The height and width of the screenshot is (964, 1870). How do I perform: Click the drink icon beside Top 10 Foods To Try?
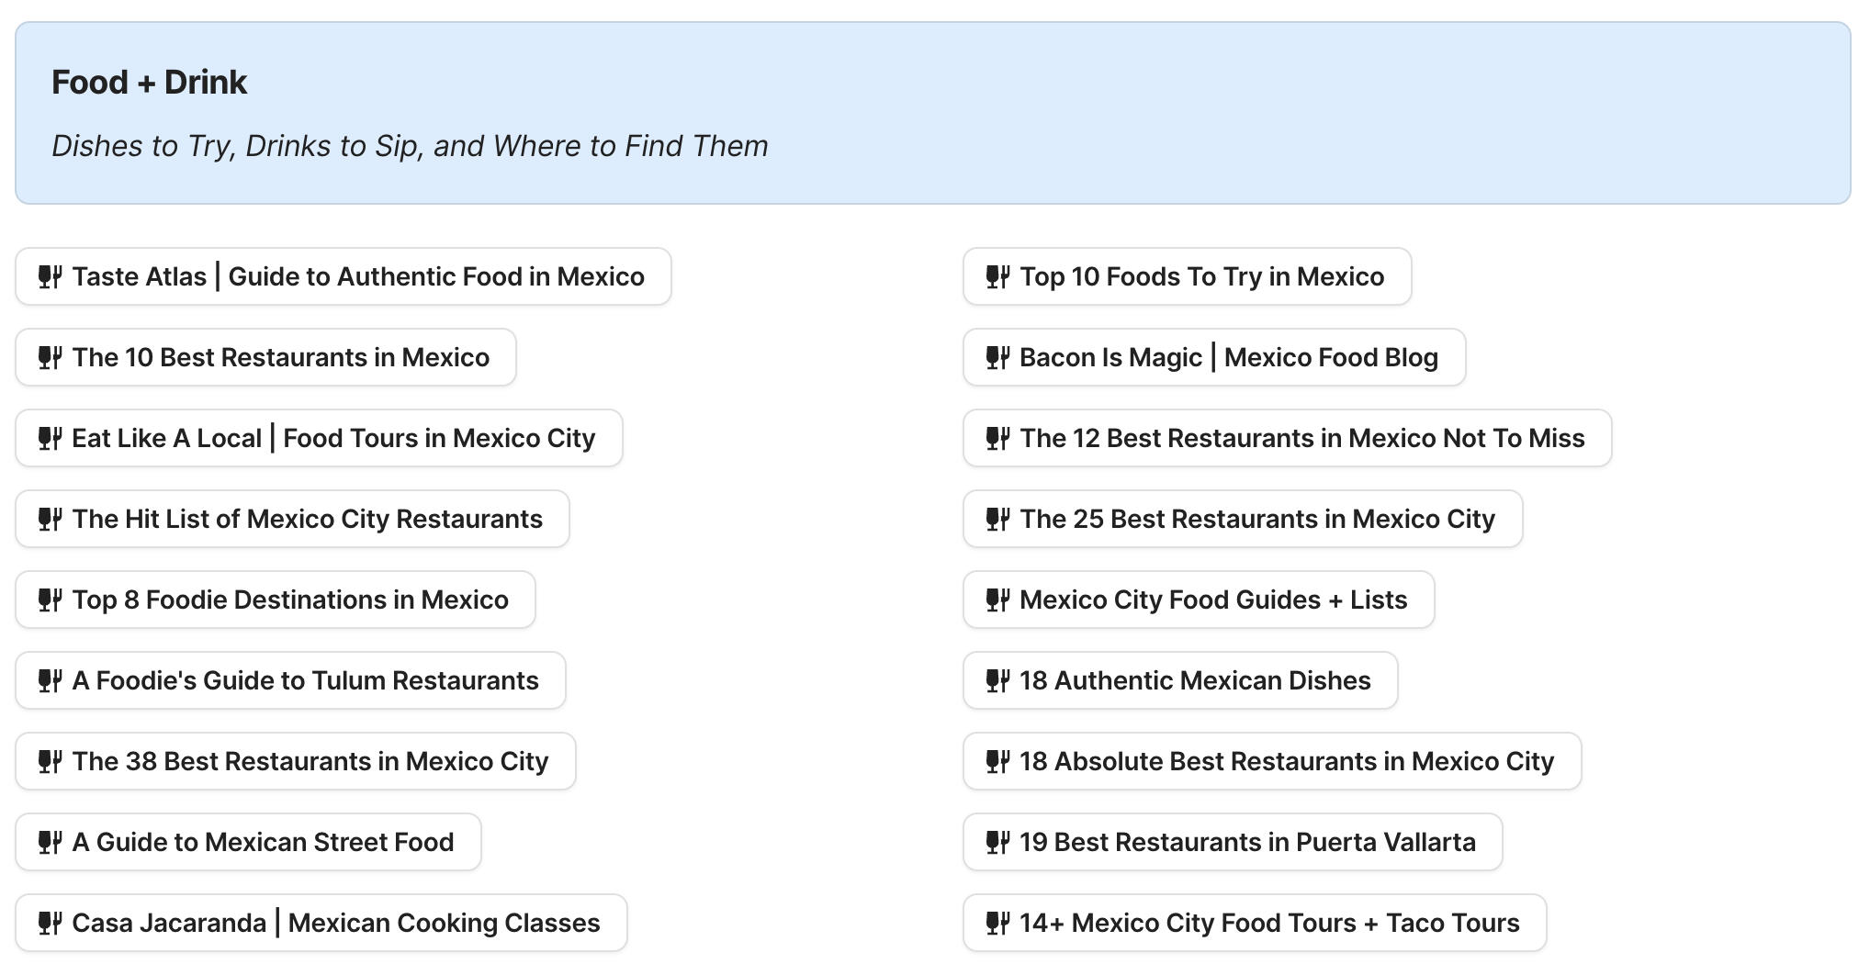998,276
